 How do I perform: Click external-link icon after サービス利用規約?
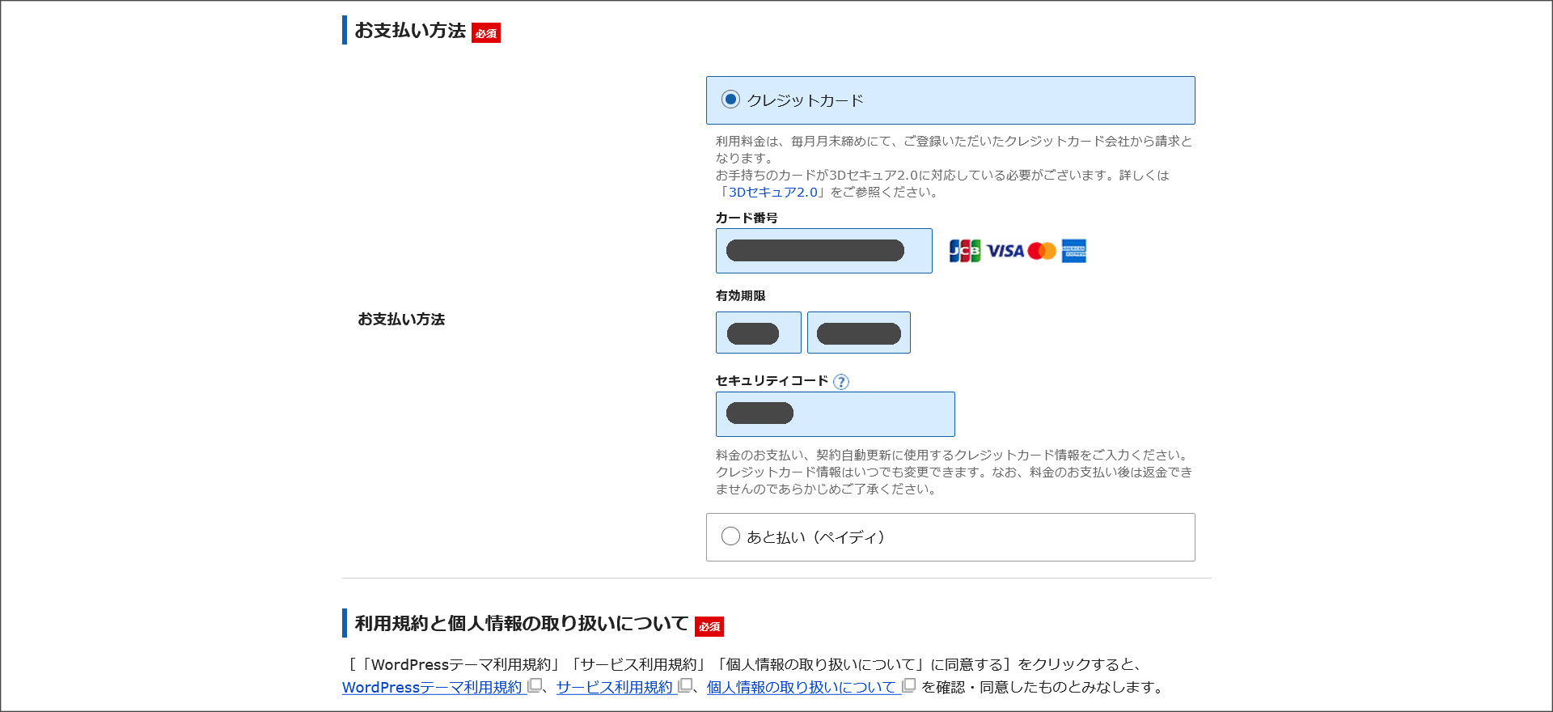coord(685,685)
